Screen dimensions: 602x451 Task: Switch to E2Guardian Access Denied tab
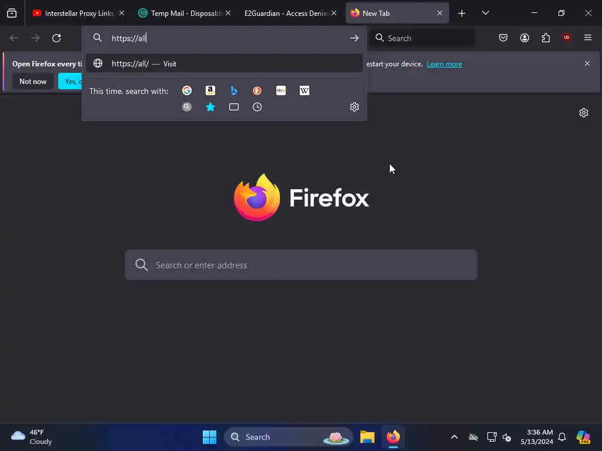click(x=290, y=13)
